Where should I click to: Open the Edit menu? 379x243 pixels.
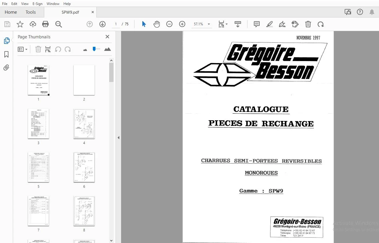tap(14, 4)
